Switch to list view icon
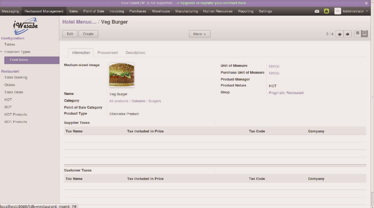 pos(358,34)
